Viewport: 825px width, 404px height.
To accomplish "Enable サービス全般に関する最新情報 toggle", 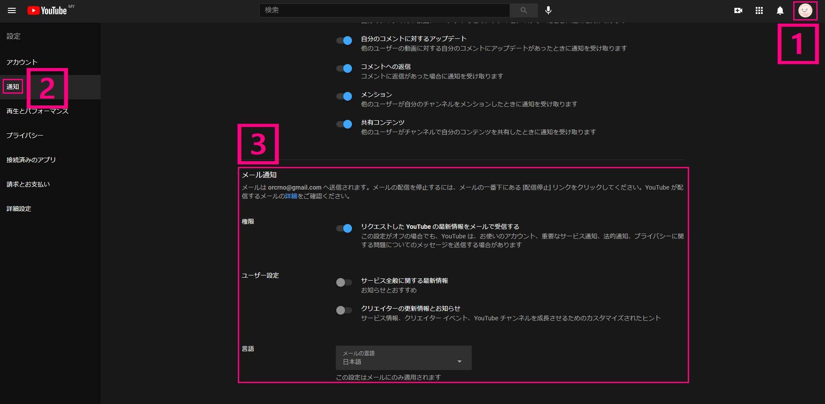I will click(x=344, y=282).
